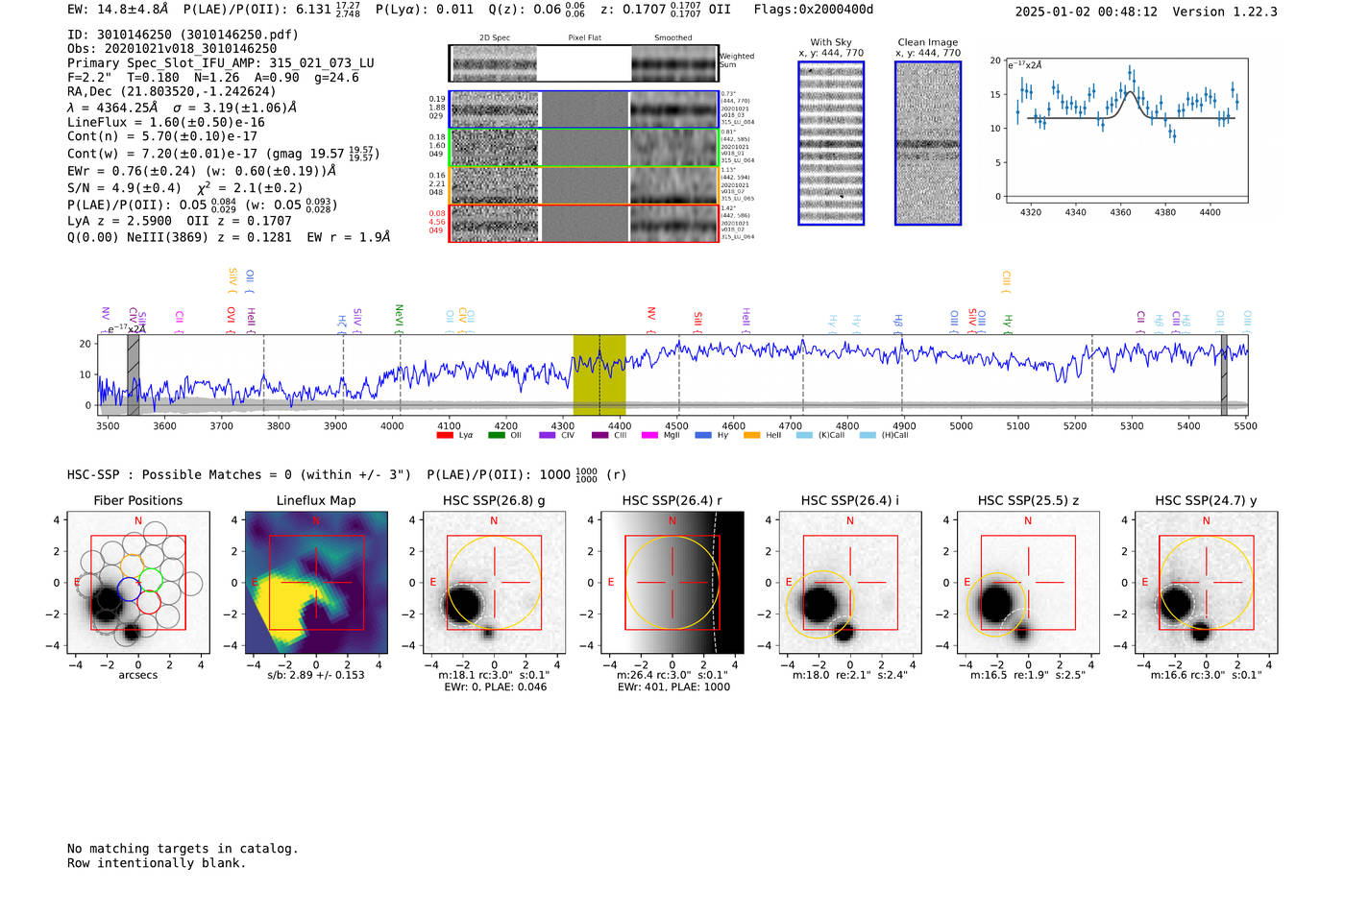The width and height of the screenshot is (1345, 915).
Task: Select the orange-outlined 2D spectrum fiber row
Action: [584, 185]
